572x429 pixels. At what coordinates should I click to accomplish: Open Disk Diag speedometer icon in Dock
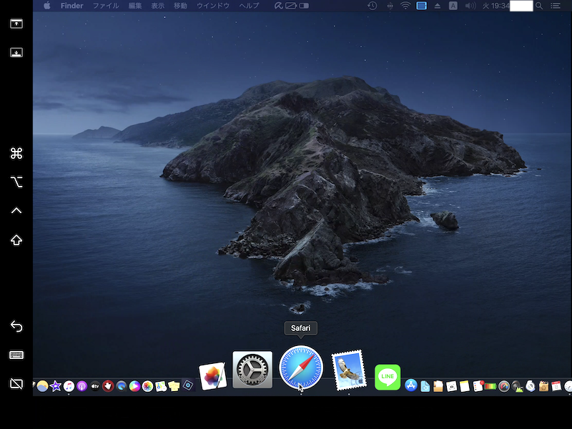504,386
